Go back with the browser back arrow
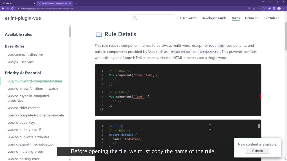The width and height of the screenshot is (287, 161). click(x=3, y=9)
